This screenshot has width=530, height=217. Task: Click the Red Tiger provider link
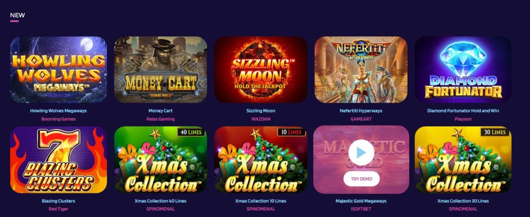tap(59, 209)
